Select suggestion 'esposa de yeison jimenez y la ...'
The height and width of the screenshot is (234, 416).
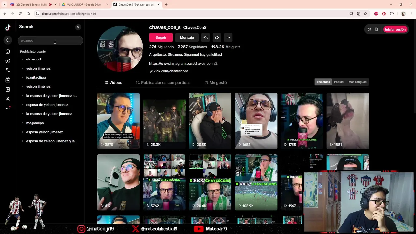click(52, 141)
